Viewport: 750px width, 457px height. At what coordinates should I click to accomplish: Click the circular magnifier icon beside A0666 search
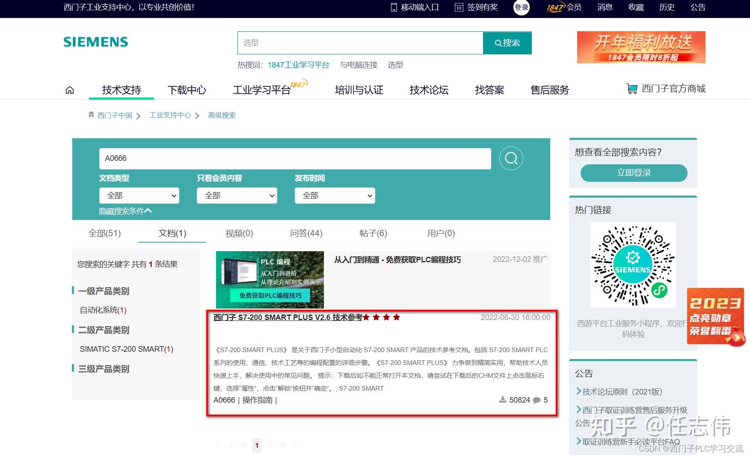click(x=511, y=158)
